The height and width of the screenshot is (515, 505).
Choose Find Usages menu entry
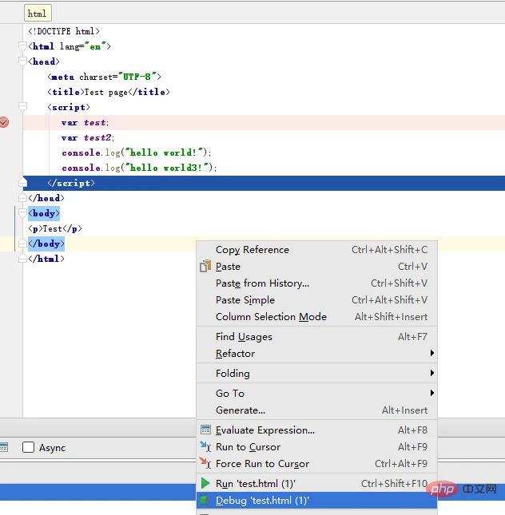coord(244,337)
